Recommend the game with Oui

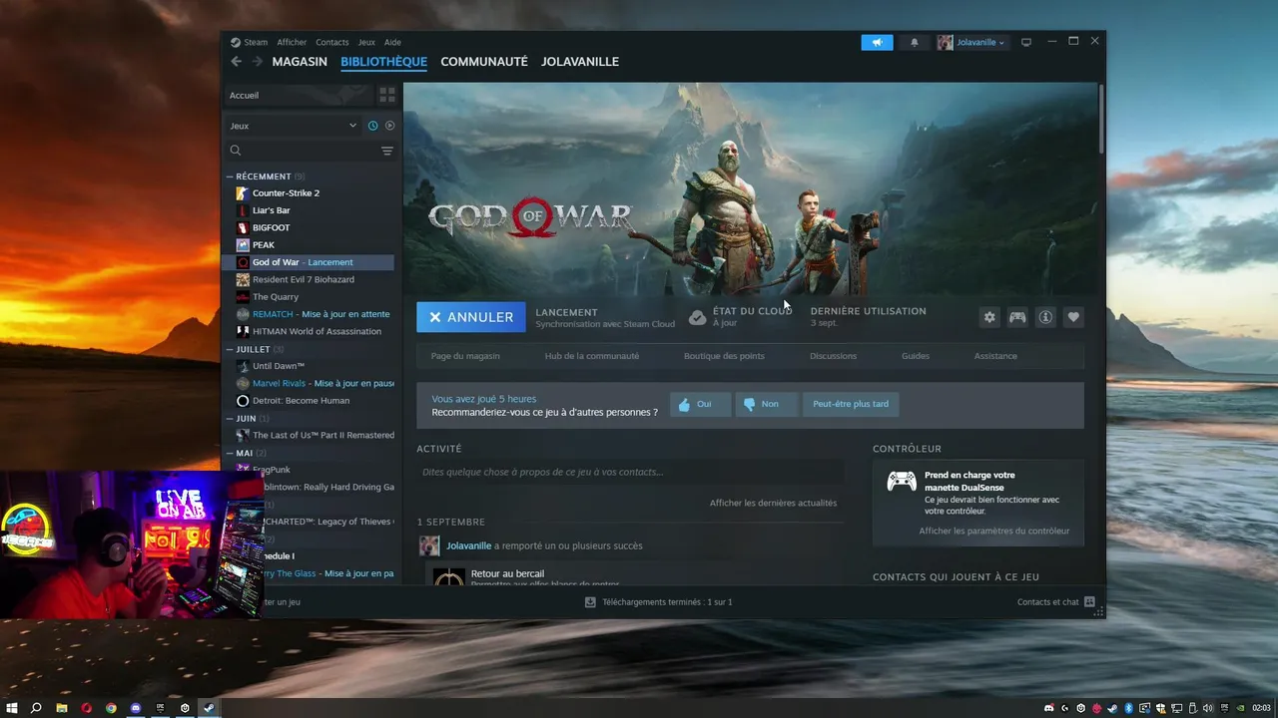coord(700,404)
